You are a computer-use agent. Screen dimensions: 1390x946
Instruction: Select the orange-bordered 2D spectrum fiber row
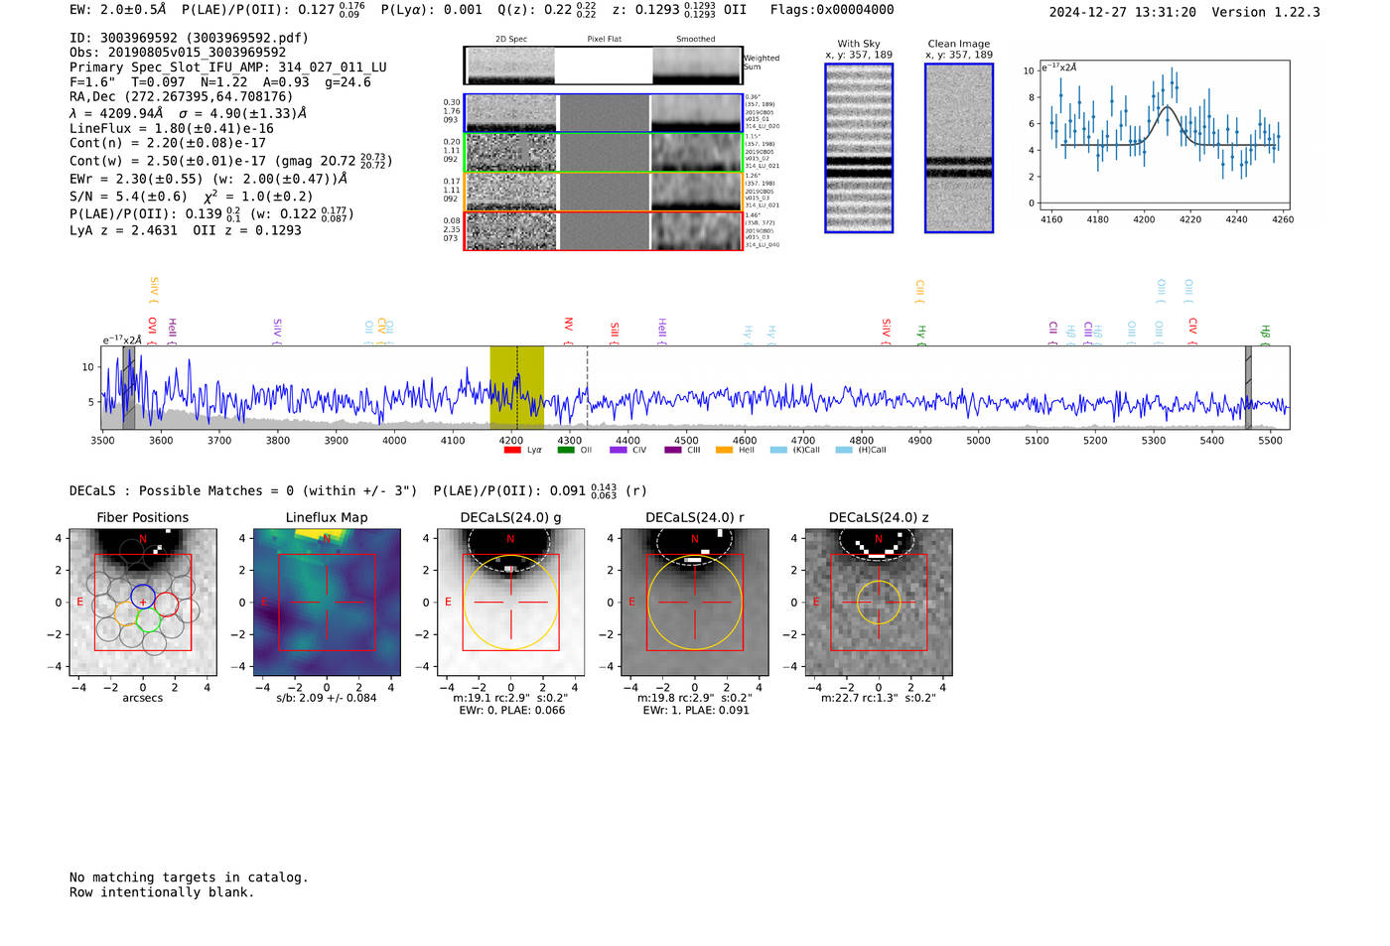point(604,192)
